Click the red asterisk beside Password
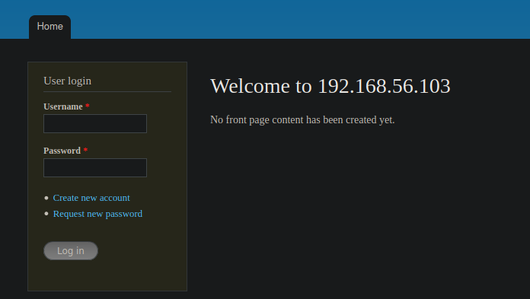Image resolution: width=530 pixels, height=299 pixels. [85, 150]
